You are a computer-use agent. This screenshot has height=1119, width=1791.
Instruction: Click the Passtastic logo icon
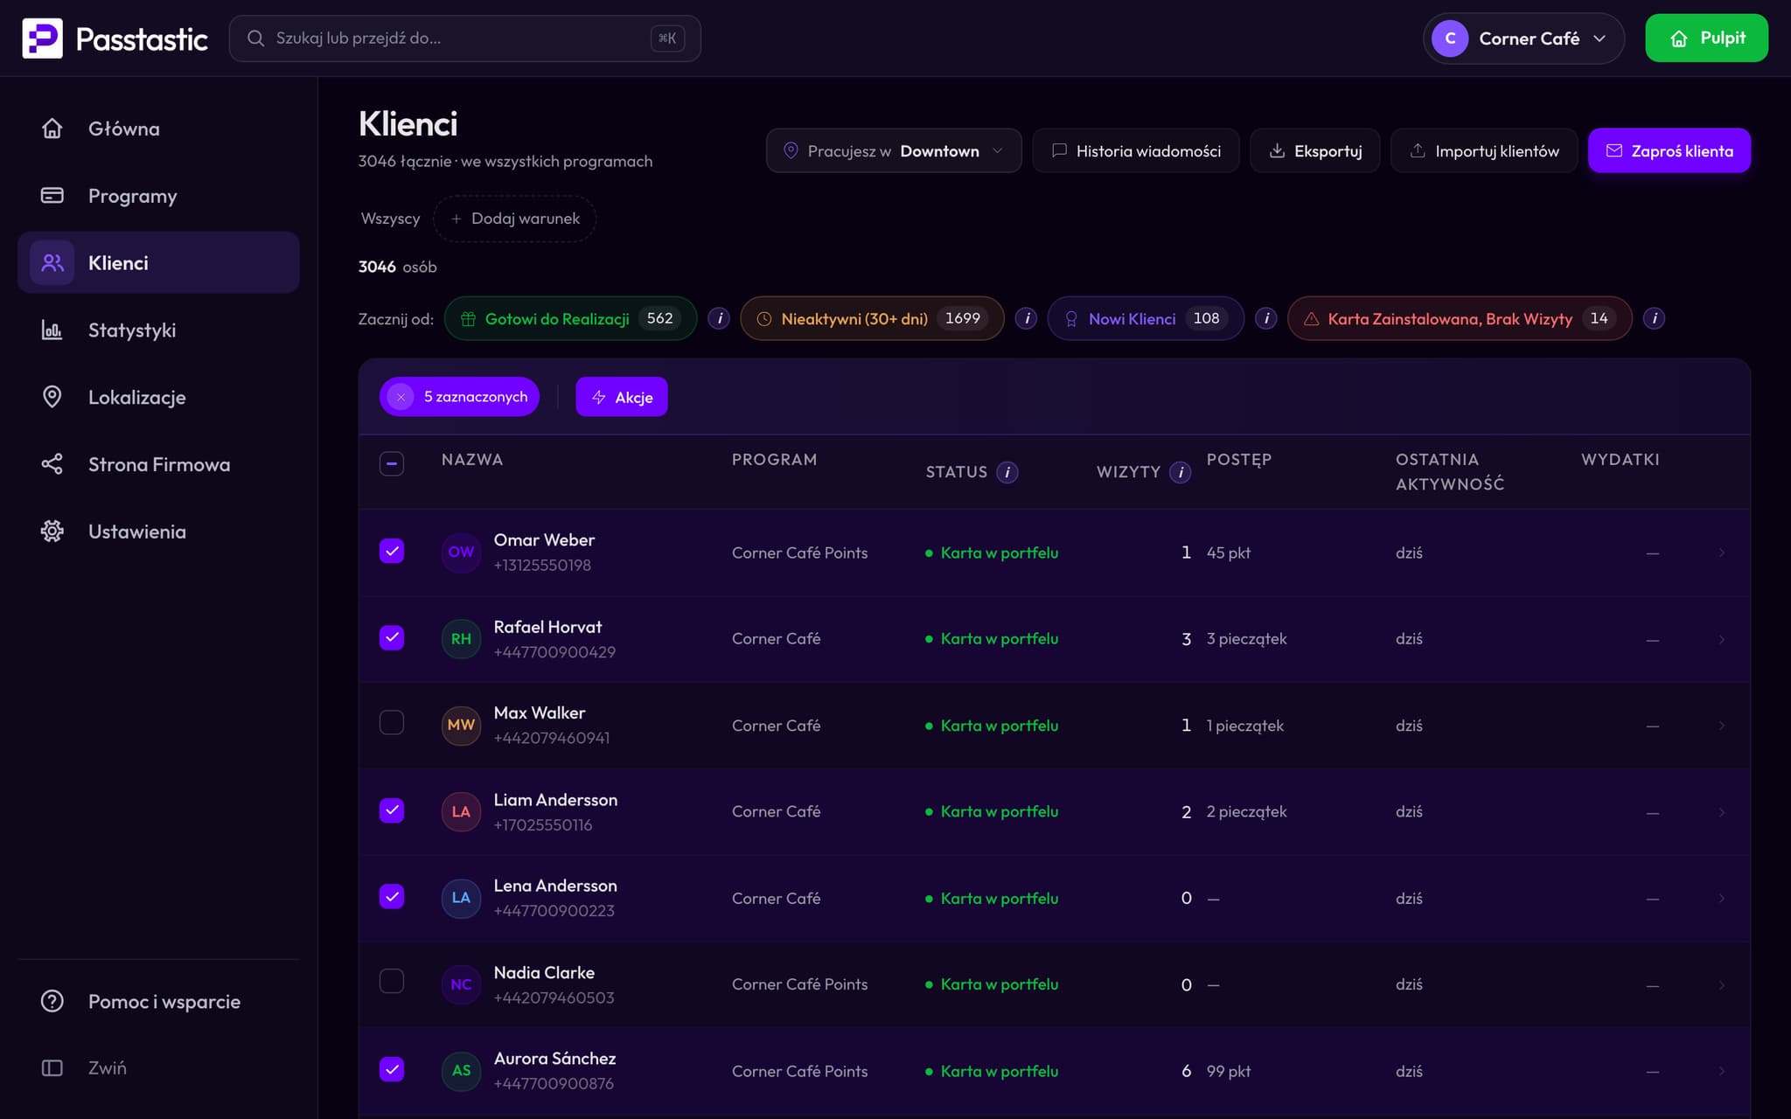click(x=42, y=38)
